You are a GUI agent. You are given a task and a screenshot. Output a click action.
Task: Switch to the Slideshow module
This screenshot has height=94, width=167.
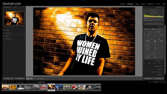[151, 4]
